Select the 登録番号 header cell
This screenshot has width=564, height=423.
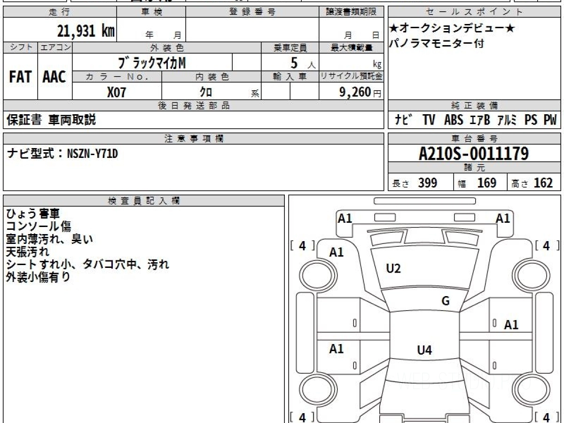[x=252, y=12]
